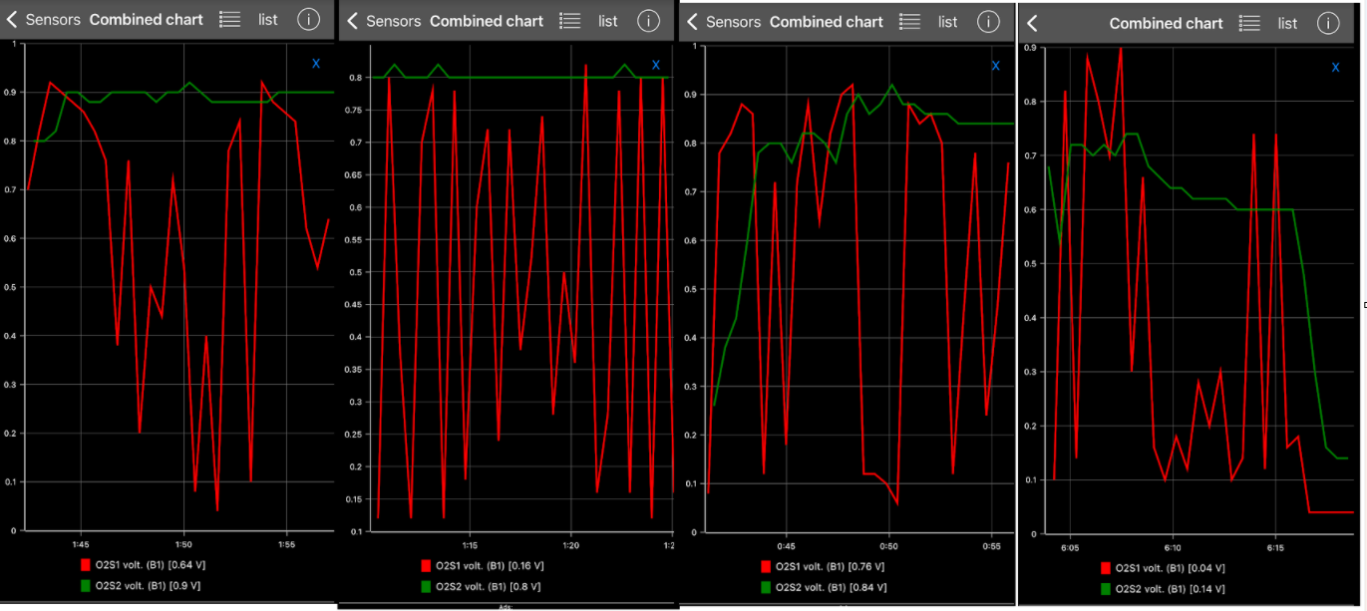Viewport: 1367px width, 611px height.
Task: Click the blue X button on the first chart
Action: 316,63
